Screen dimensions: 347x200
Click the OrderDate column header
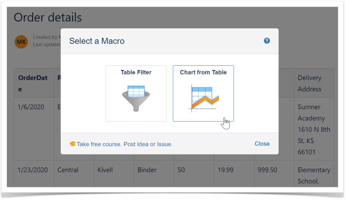point(33,83)
